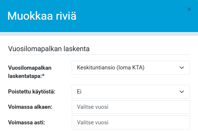Click the Voimassa alkaen label
Viewport: 198px width, 132px height.
tap(30, 107)
